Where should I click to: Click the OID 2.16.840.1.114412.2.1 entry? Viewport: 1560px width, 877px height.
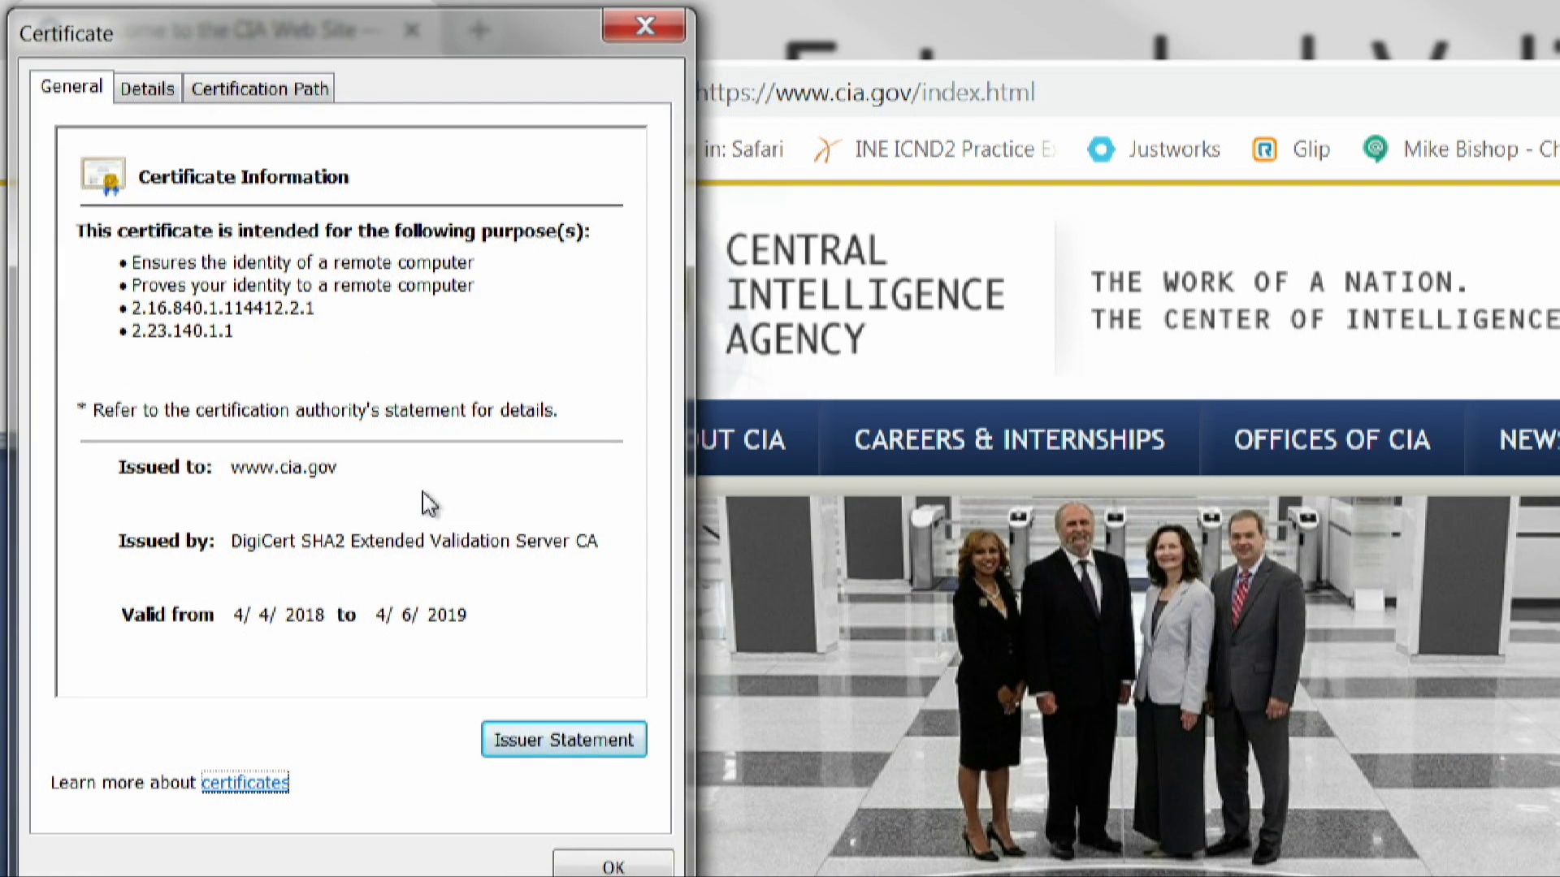[x=223, y=309]
